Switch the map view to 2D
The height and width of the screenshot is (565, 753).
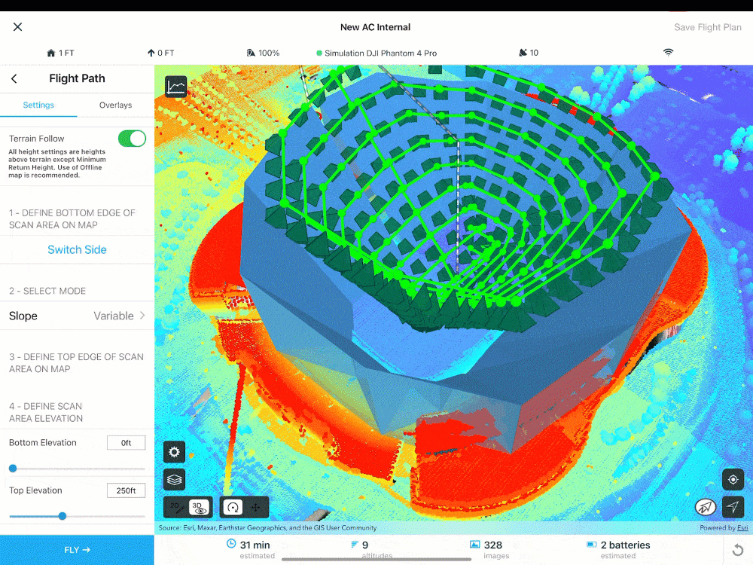coord(175,507)
